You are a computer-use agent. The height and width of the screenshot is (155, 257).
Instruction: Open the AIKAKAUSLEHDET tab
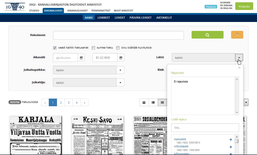coord(77,11)
